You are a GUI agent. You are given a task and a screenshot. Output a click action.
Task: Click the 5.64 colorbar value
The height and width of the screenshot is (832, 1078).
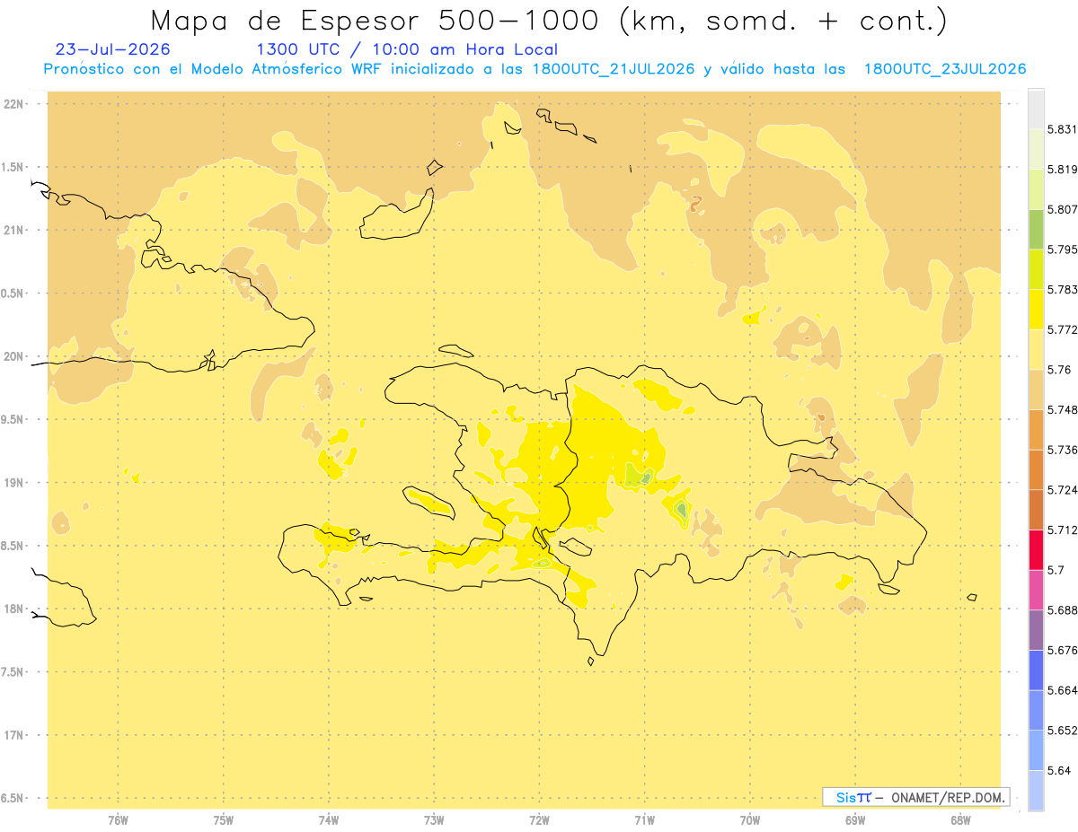[x=1058, y=770]
